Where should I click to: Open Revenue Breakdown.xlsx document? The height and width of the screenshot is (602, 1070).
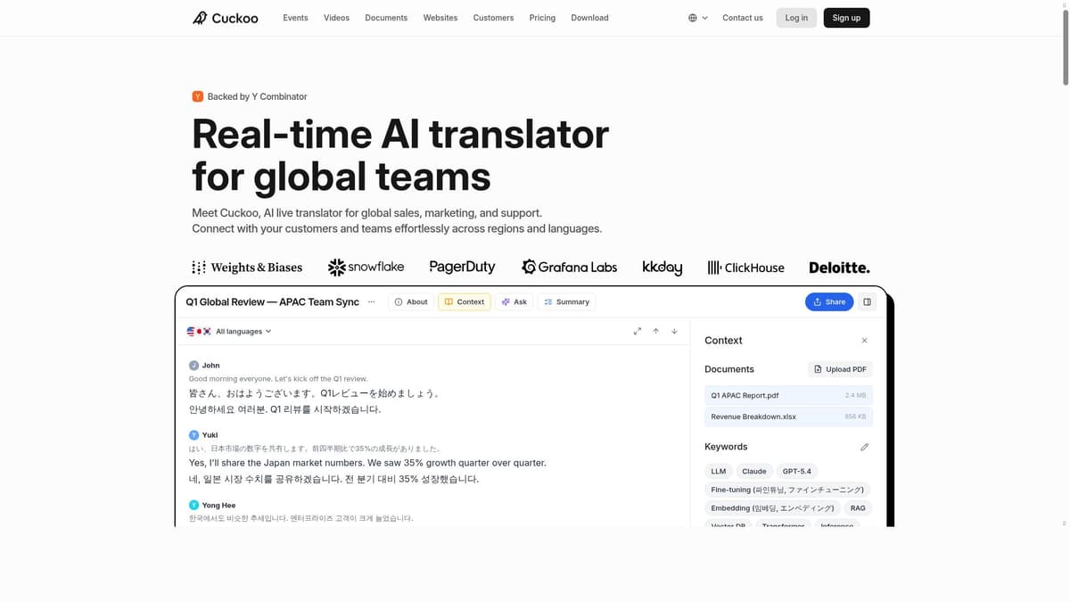788,416
